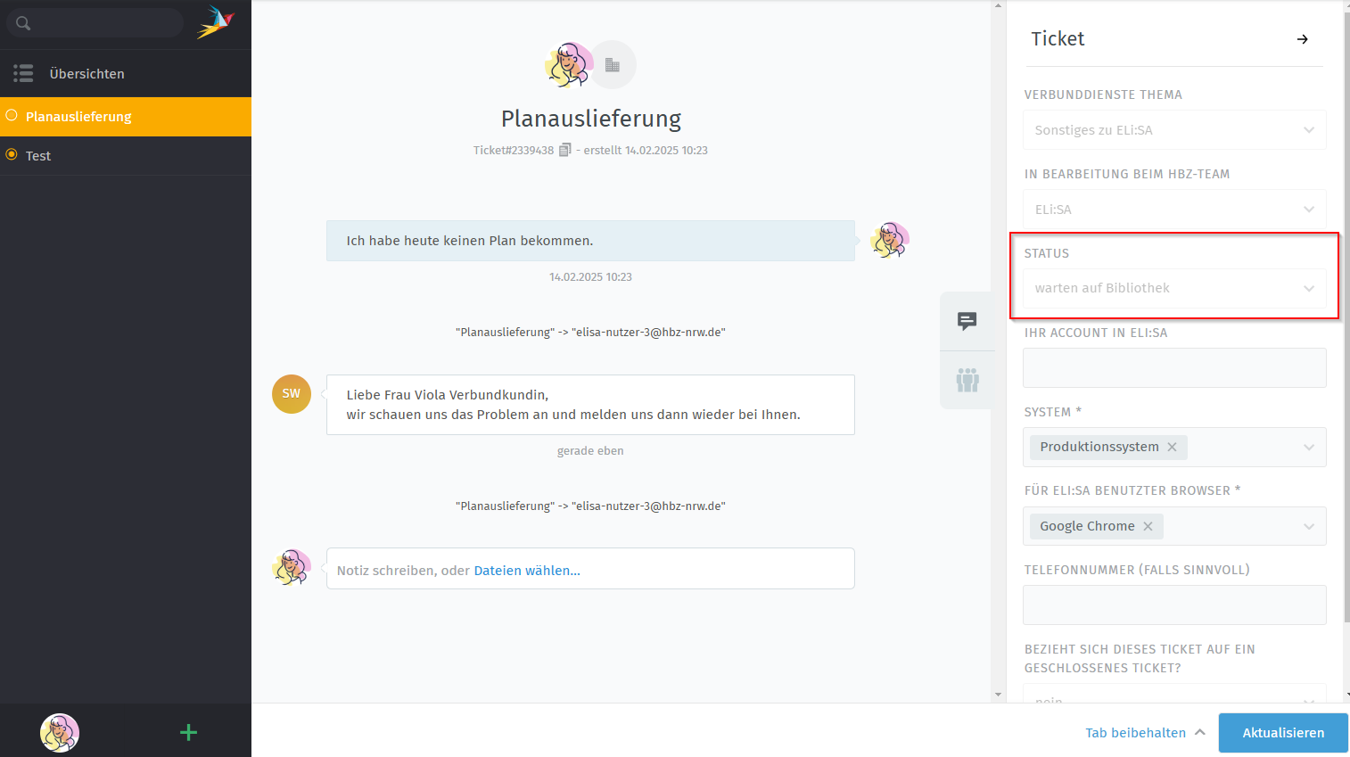Click the green plus icon
This screenshot has height=757, width=1350.
click(188, 732)
